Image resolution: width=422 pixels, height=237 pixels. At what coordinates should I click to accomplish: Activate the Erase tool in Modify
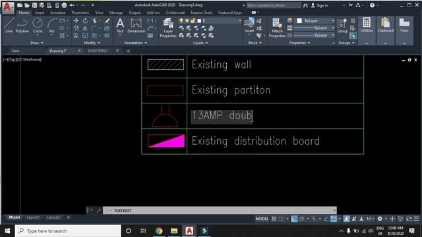point(107,20)
